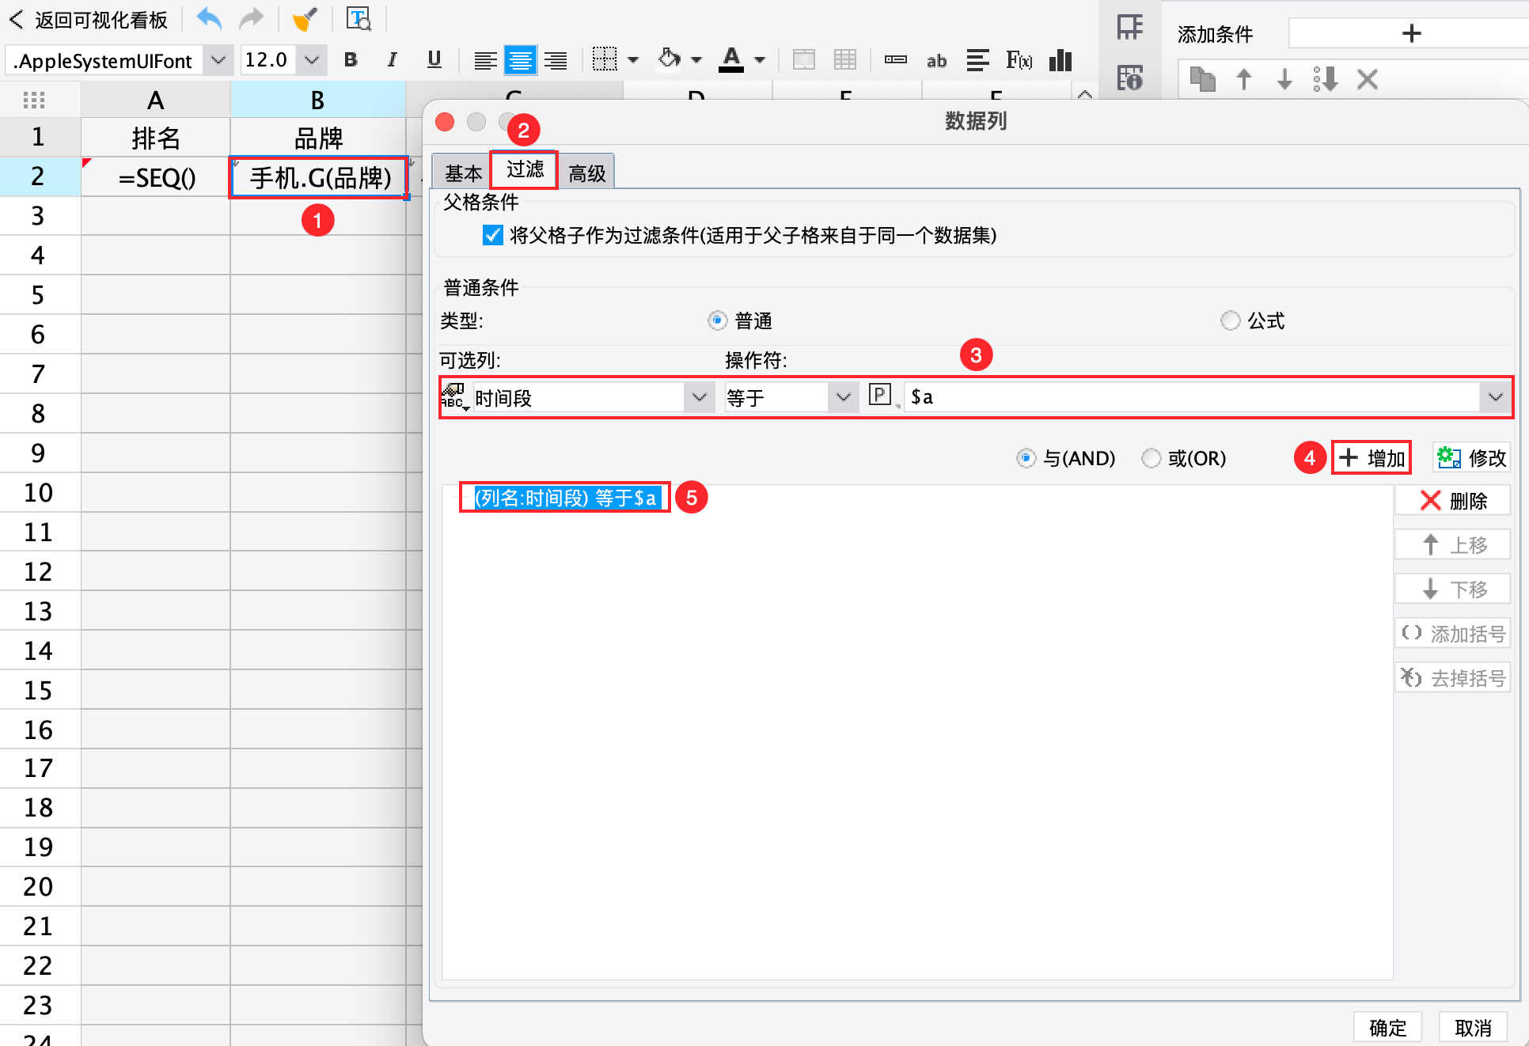This screenshot has height=1046, width=1529.
Task: Toggle bold formatting
Action: point(351,60)
